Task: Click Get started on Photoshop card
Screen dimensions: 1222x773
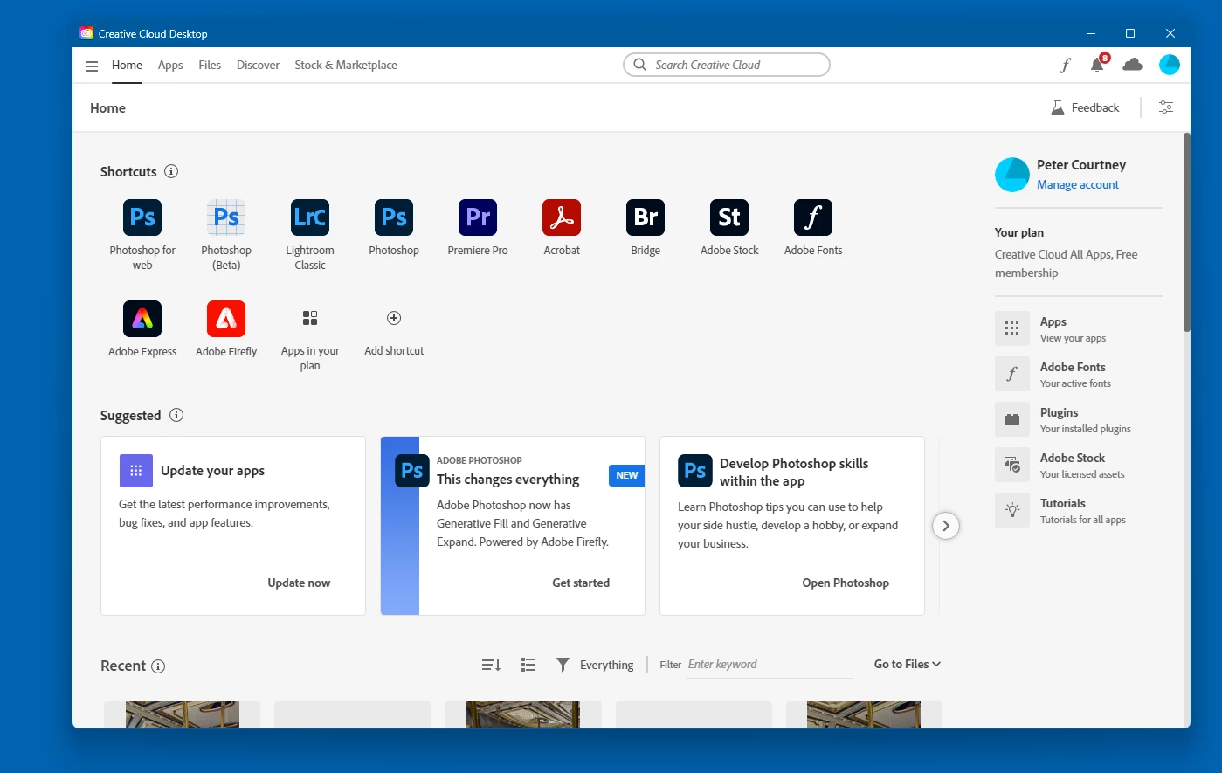Action: coord(581,583)
